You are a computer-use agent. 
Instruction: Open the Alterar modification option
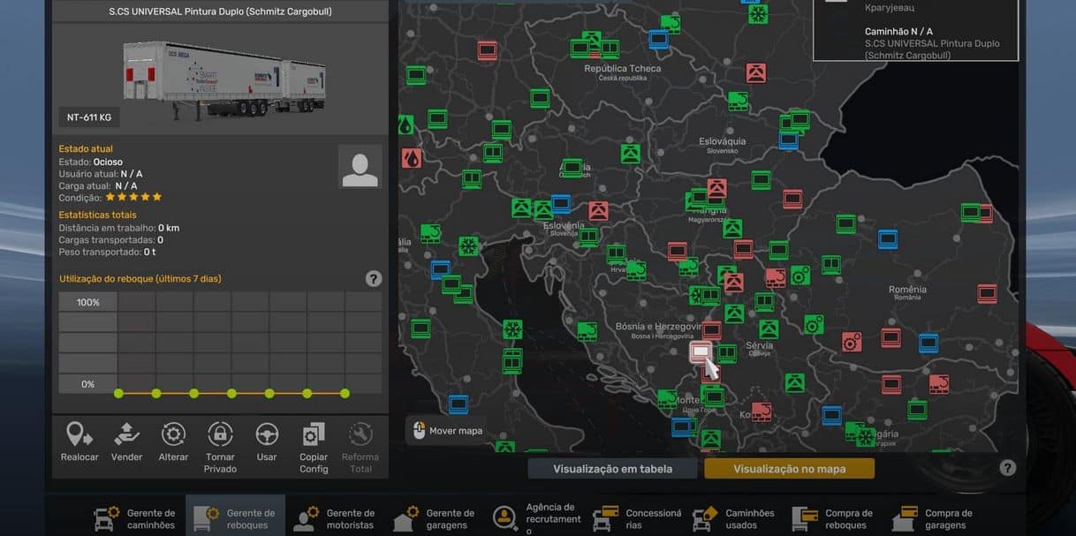pos(173,434)
